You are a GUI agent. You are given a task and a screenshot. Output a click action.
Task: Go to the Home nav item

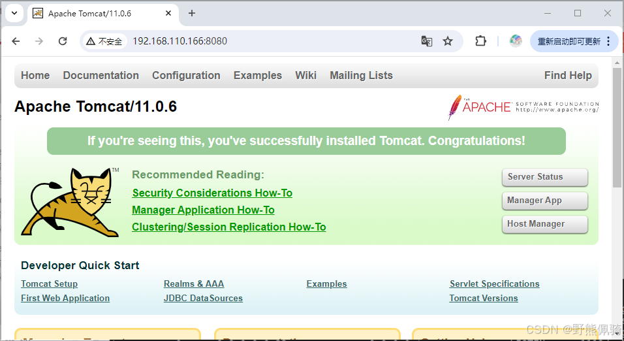[35, 75]
